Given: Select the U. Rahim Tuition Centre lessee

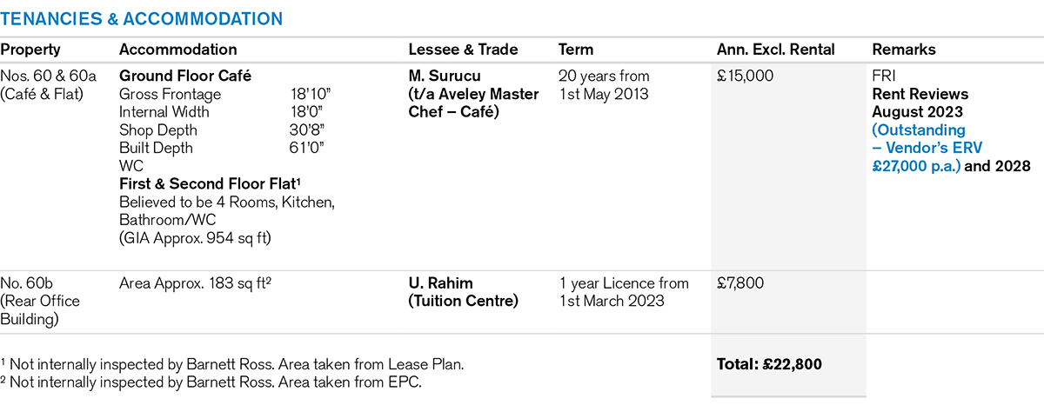Looking at the screenshot, I should click(463, 292).
